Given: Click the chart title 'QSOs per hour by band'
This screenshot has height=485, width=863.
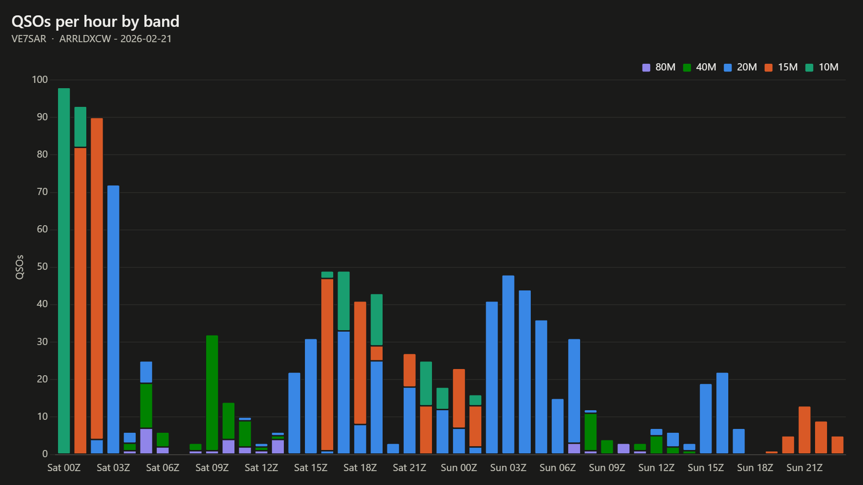Looking at the screenshot, I should point(95,22).
